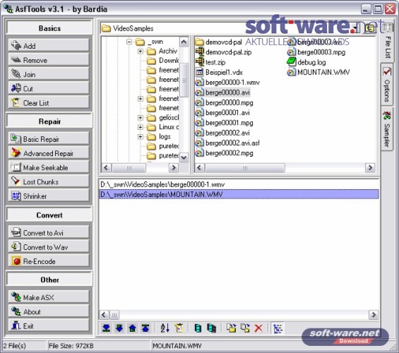The height and width of the screenshot is (353, 399).
Task: Switch to the File List side tab
Action: point(387,41)
